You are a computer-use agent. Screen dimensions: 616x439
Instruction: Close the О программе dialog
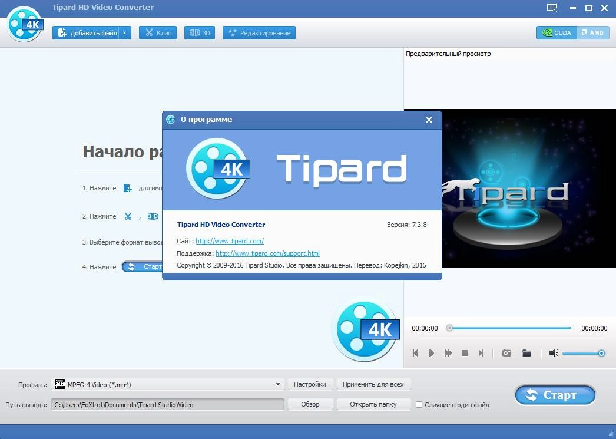[429, 120]
